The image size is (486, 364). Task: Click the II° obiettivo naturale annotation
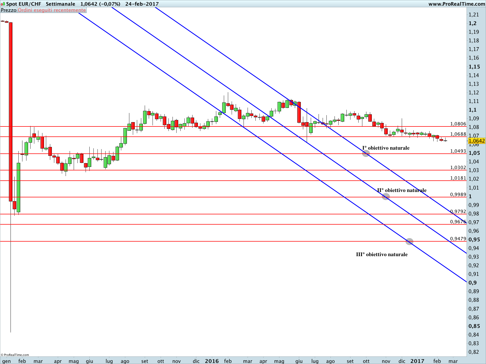click(x=402, y=190)
